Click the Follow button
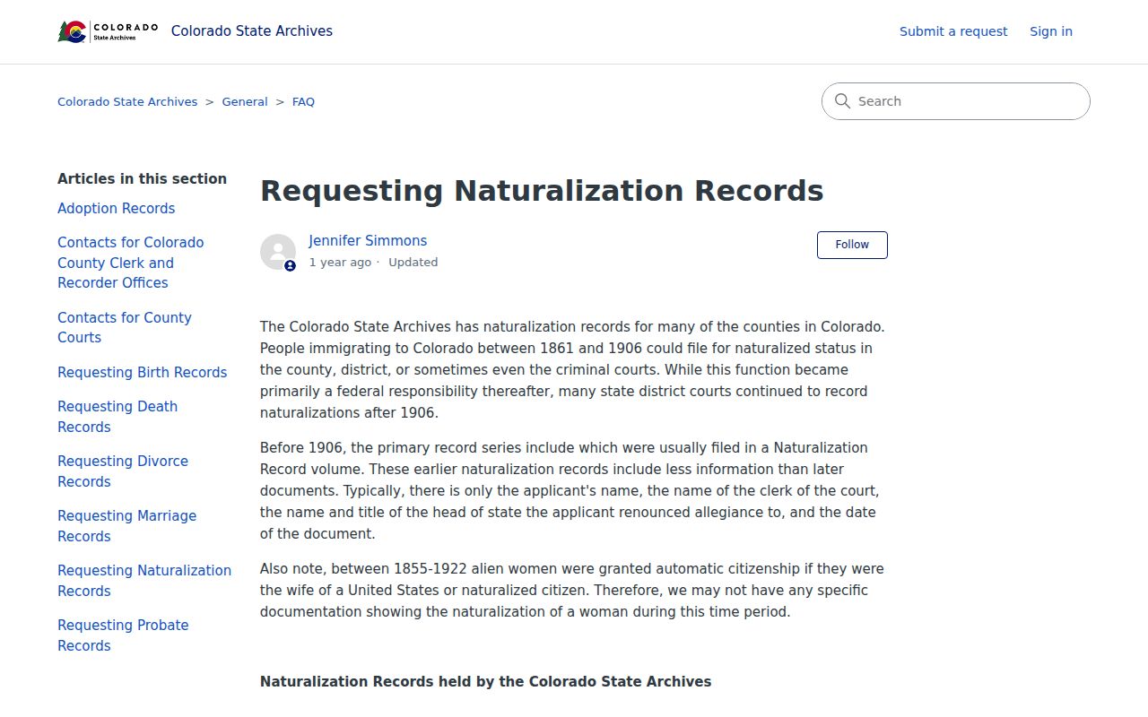This screenshot has height=717, width=1148. [852, 245]
